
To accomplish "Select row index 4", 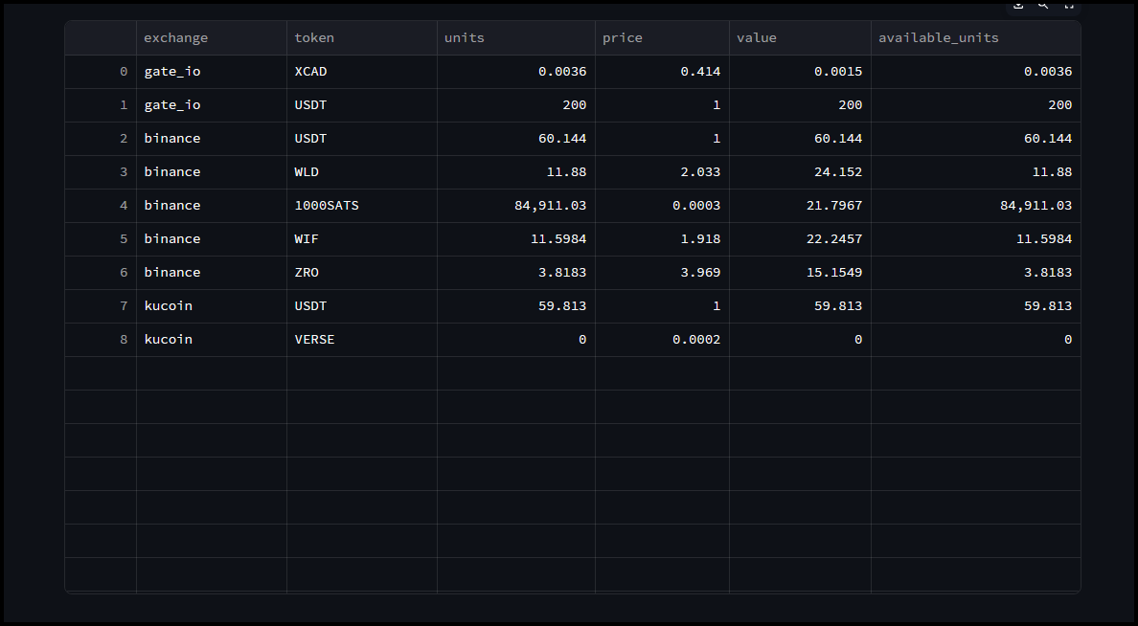I will (102, 206).
